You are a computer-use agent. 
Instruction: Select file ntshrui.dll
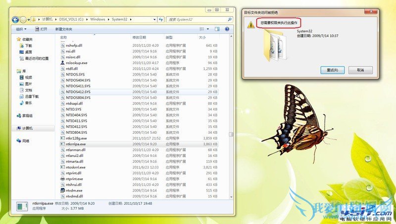[x=139, y=185]
